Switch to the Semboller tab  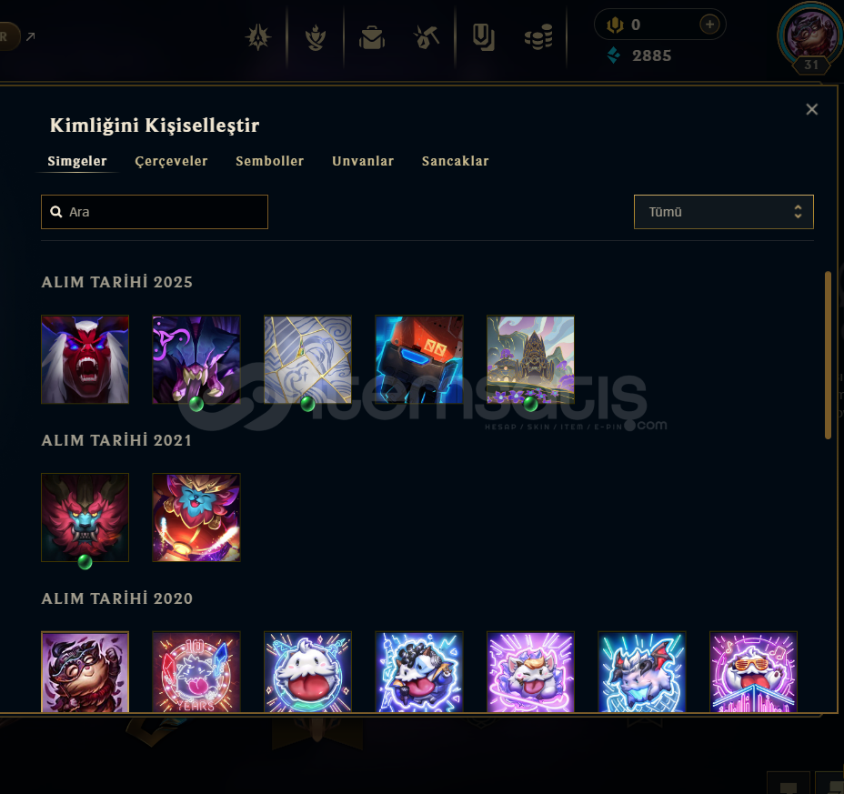pos(270,161)
